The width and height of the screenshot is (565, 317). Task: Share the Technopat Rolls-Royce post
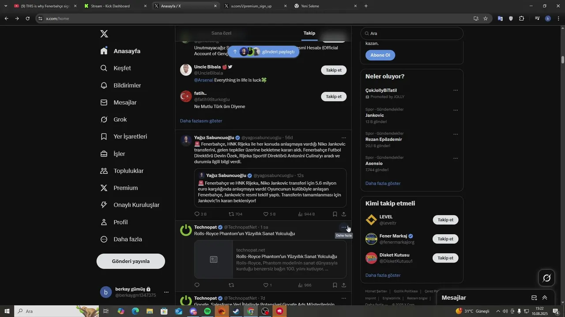(x=344, y=285)
